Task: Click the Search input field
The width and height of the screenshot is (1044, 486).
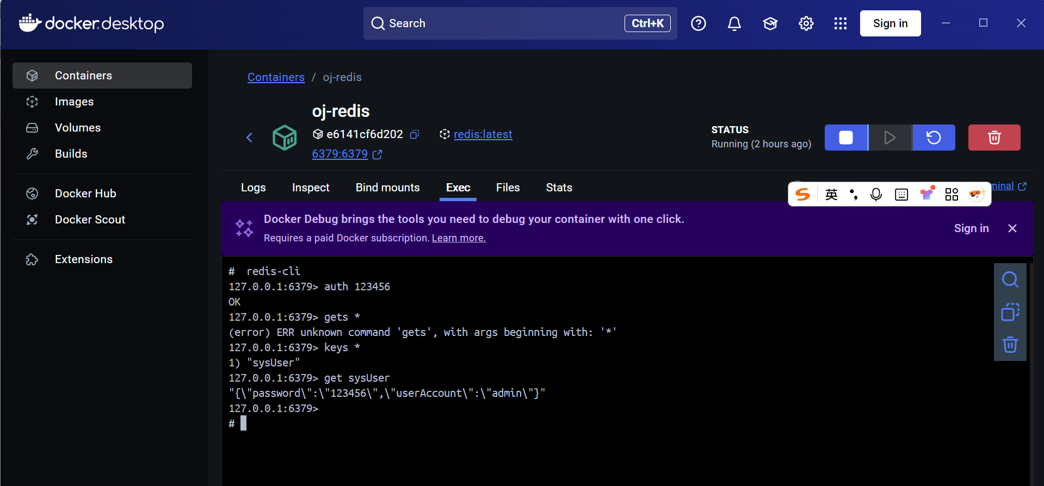Action: (520, 23)
